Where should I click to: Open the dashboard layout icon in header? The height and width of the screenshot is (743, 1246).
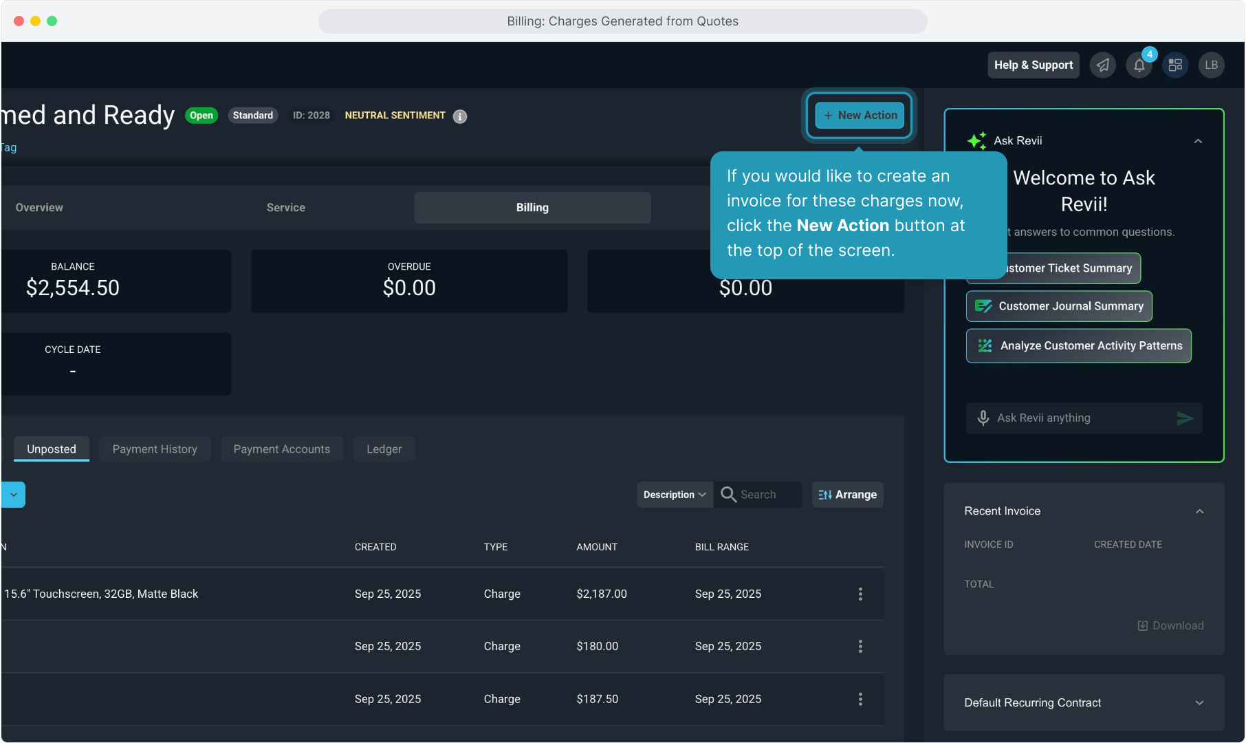(1175, 65)
